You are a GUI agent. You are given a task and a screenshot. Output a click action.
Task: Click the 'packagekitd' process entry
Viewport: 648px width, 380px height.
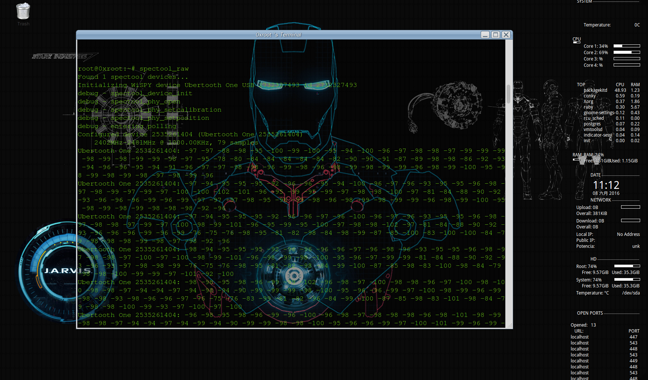595,90
